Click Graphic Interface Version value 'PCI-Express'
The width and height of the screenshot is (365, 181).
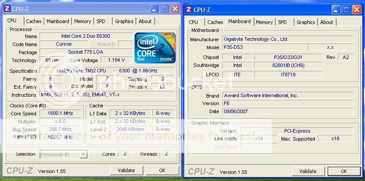pos(297,131)
